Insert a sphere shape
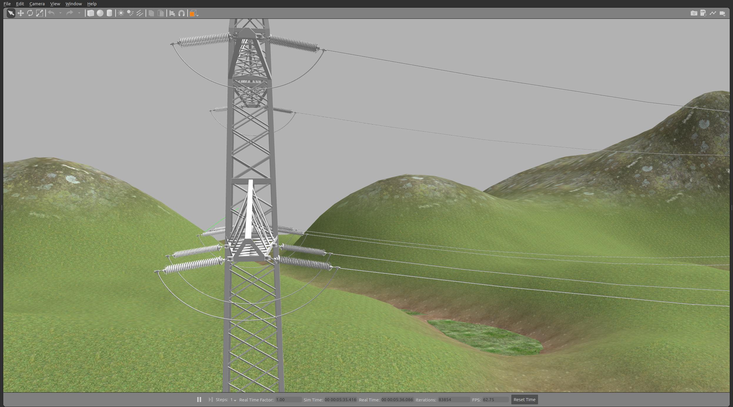This screenshot has height=407, width=733. point(100,13)
